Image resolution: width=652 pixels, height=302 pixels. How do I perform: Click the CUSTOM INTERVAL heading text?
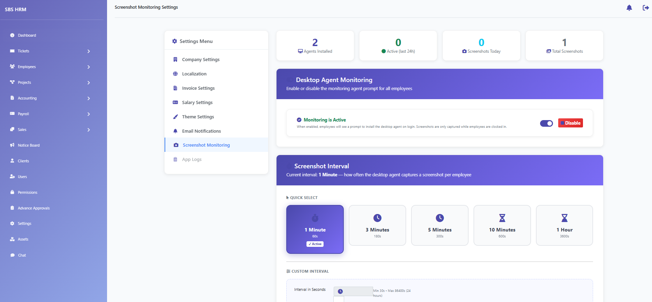[310, 271]
